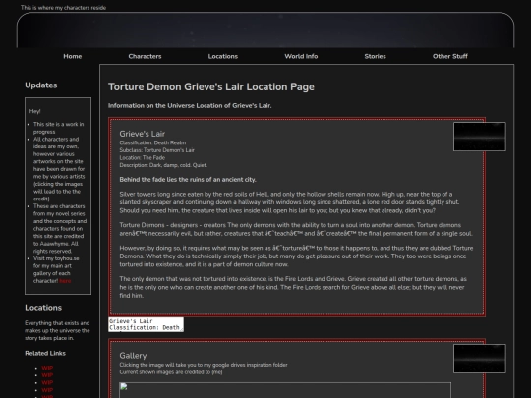Click the 'Locations' sidebar heading
Image resolution: width=531 pixels, height=398 pixels.
(43, 308)
